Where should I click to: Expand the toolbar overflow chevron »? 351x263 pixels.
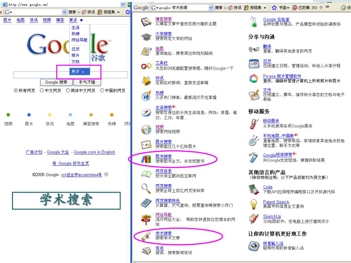327,7
